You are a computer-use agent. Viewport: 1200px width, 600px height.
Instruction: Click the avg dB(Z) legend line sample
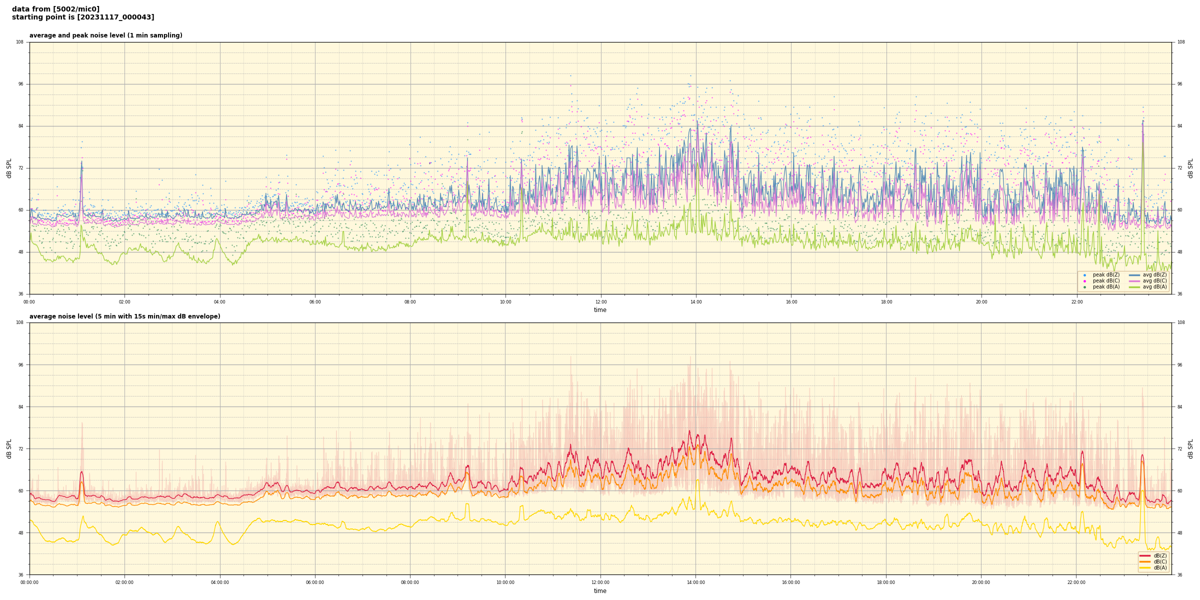click(x=1134, y=275)
